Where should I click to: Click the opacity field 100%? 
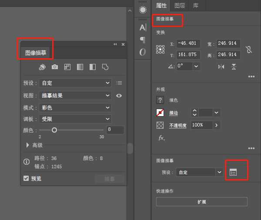point(201,125)
